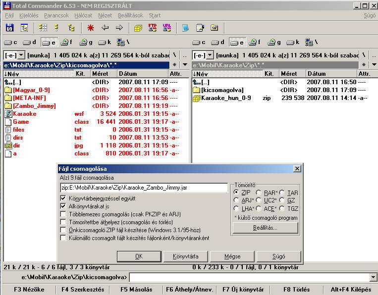This screenshot has height=295, width=378.
Task: Click the Refresh source panel toolbar icon
Action: point(9,28)
